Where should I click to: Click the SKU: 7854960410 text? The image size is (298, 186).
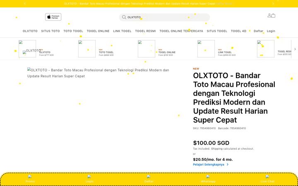[204, 128]
